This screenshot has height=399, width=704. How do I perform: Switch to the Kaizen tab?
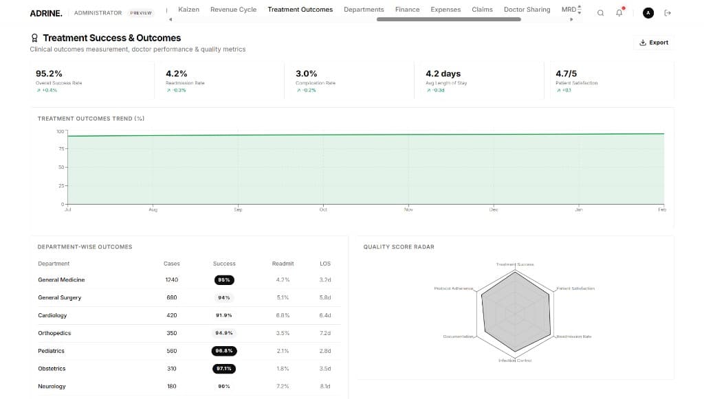point(188,10)
